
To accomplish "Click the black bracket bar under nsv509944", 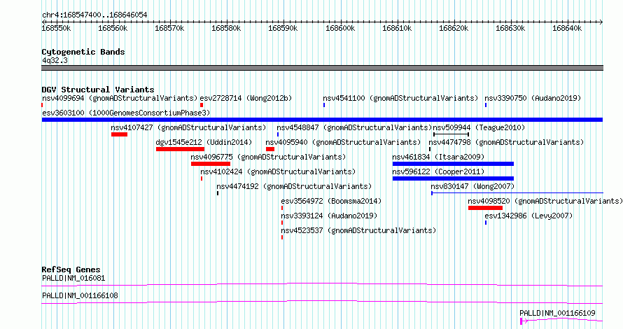I will point(451,134).
